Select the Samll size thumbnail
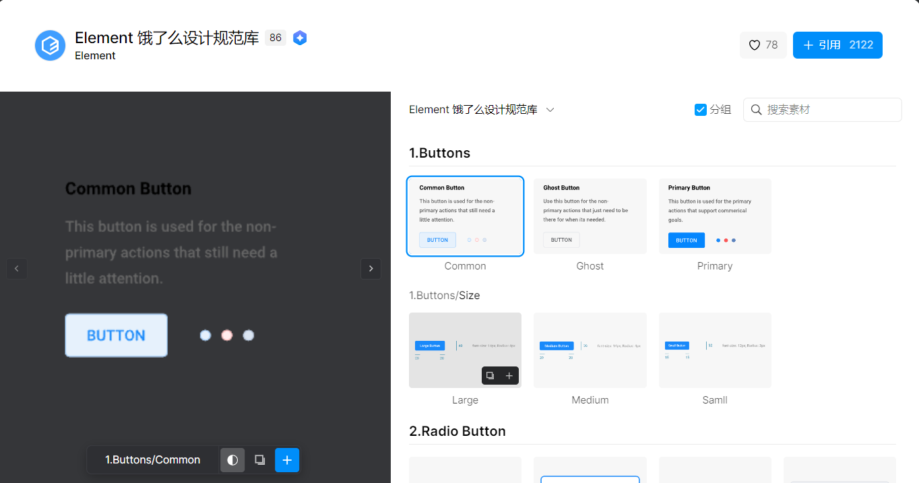 tap(715, 350)
